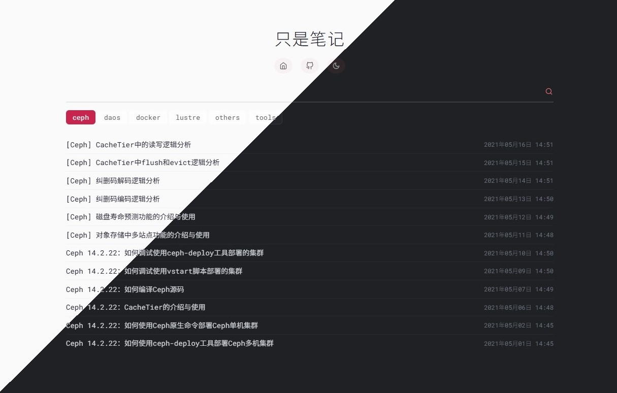Open post 磁盘寿命预测功能的介绍与使用
This screenshot has width=617, height=393.
[x=131, y=217]
